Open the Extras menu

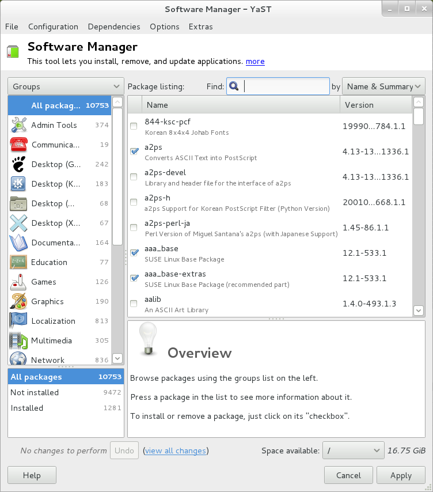tap(201, 27)
